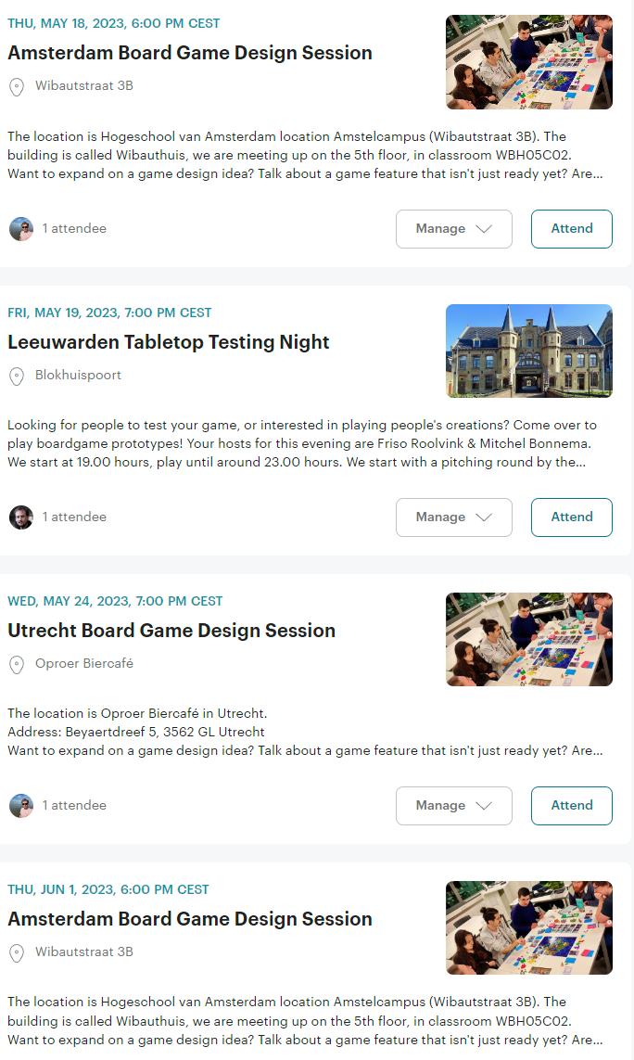Open the June 1 Amsterdam Board Game title

(x=190, y=919)
